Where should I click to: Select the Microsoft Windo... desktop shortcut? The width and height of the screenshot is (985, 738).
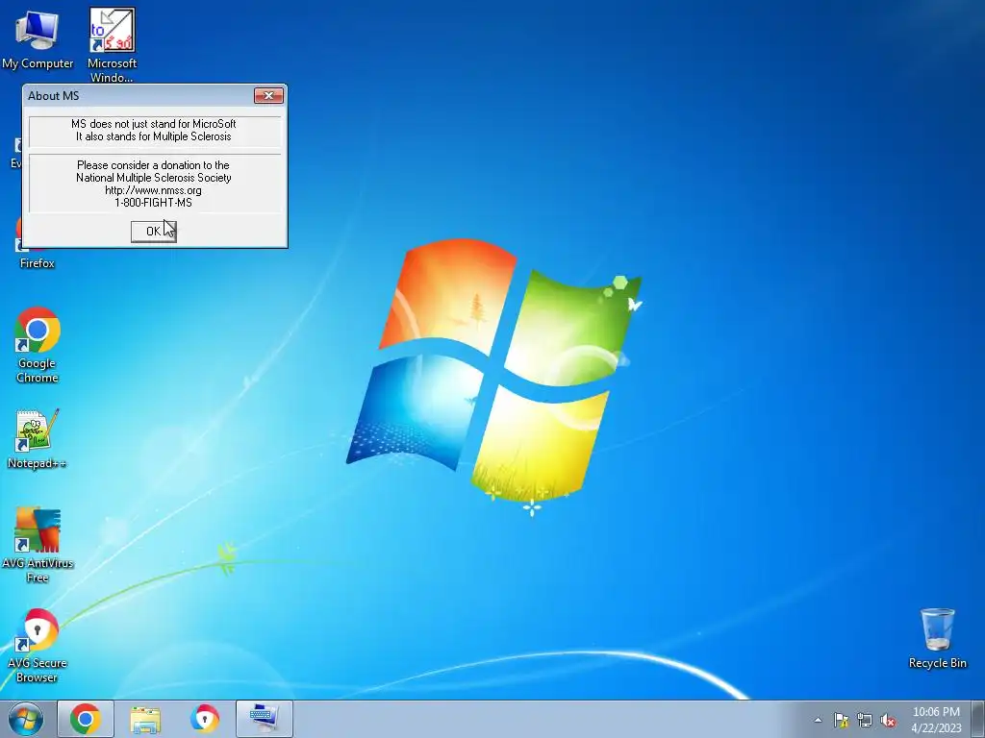pyautogui.click(x=112, y=44)
